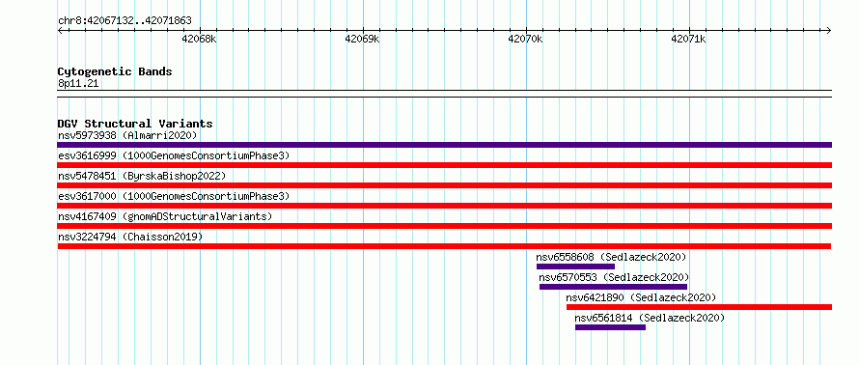Click the 42070k ruler tick label
This screenshot has height=365, width=859.
tap(525, 39)
